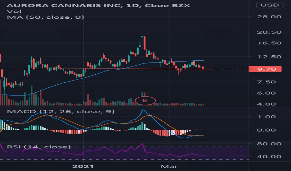Click the 28.00 price scale value

click(269, 17)
